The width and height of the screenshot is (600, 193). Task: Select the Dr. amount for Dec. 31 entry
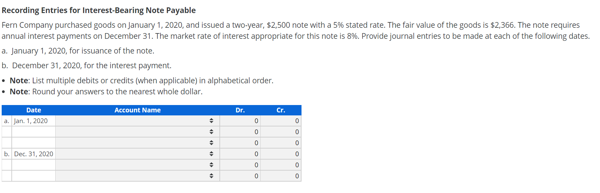pyautogui.click(x=240, y=154)
